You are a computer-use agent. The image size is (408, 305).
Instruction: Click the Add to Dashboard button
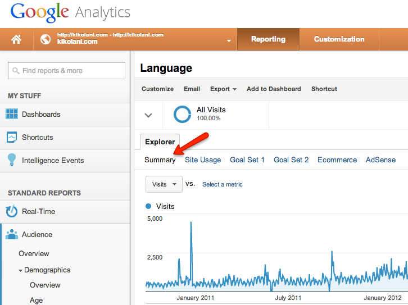(274, 89)
